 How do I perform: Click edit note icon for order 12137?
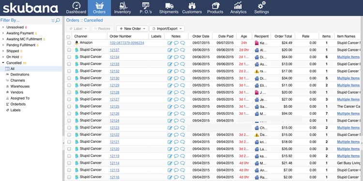(170, 50)
